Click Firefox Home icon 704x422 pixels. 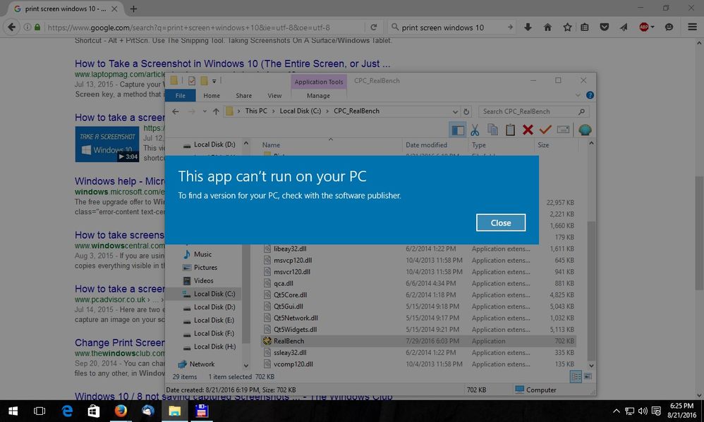[547, 27]
